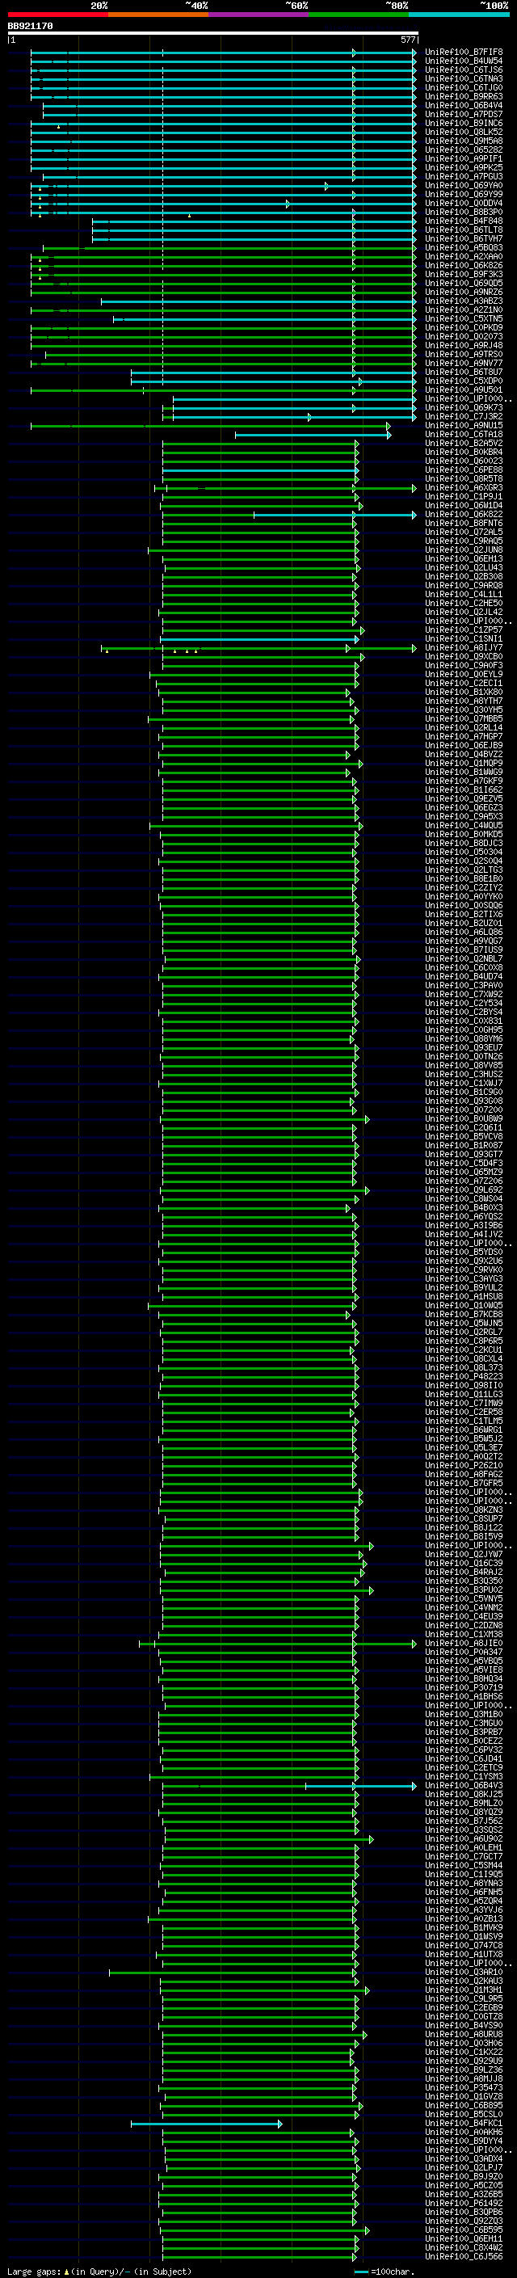
Task: Open hit UniRef100_C4WQU5
Action: 464,826
